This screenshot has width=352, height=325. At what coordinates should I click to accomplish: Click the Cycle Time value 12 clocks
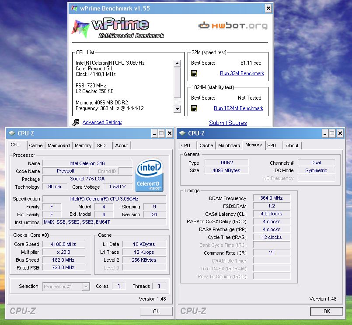coord(272,237)
